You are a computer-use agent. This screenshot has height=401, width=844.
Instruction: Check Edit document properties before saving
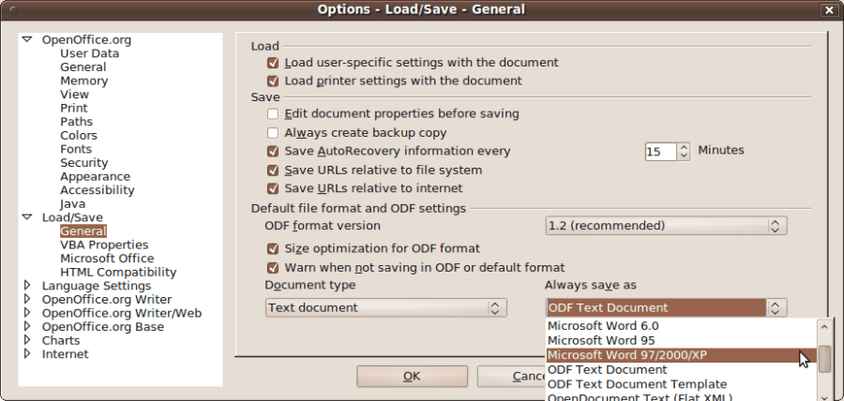pyautogui.click(x=273, y=113)
